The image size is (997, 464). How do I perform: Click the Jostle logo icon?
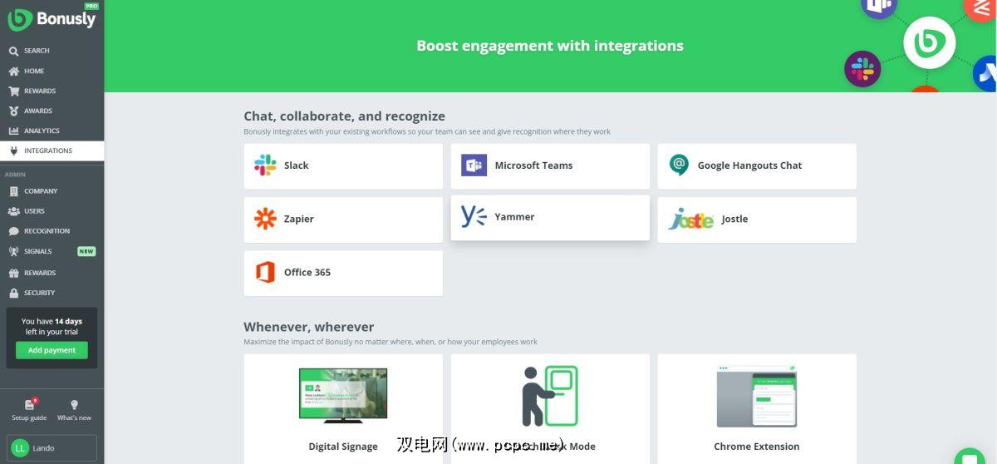point(691,219)
